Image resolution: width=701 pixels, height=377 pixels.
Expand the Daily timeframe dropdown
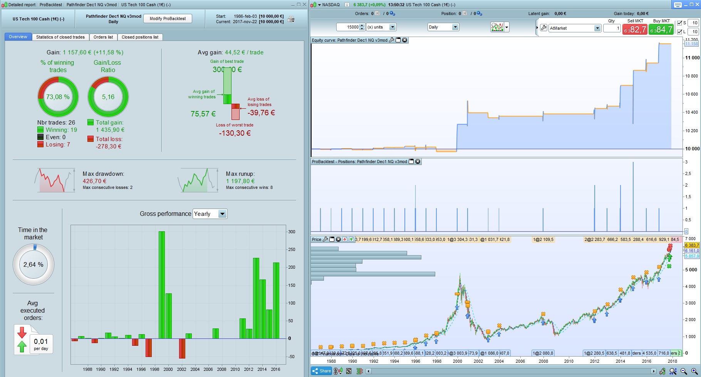coord(443,27)
